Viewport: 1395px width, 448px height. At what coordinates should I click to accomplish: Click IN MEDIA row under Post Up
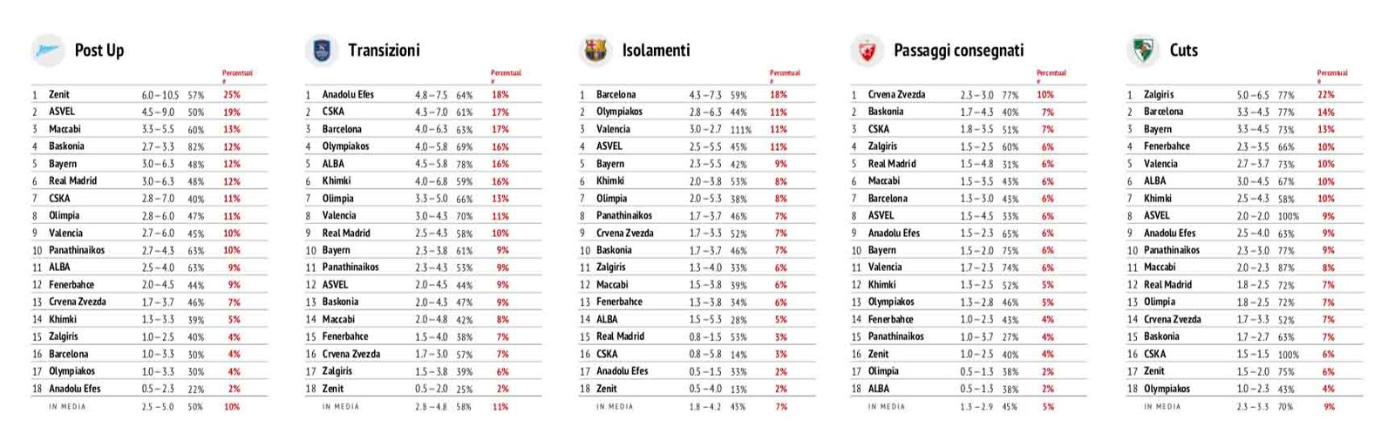pyautogui.click(x=149, y=406)
